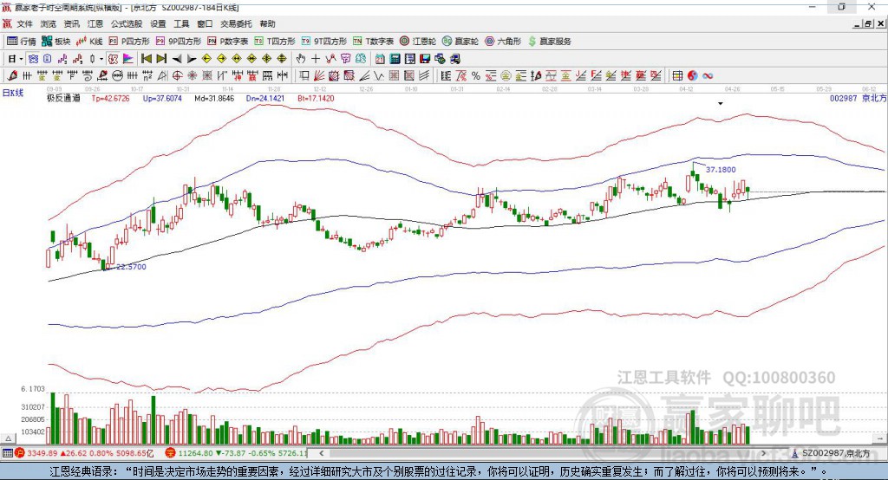This screenshot has width=888, height=480.
Task: Open the 浏览 menu
Action: tap(49, 23)
